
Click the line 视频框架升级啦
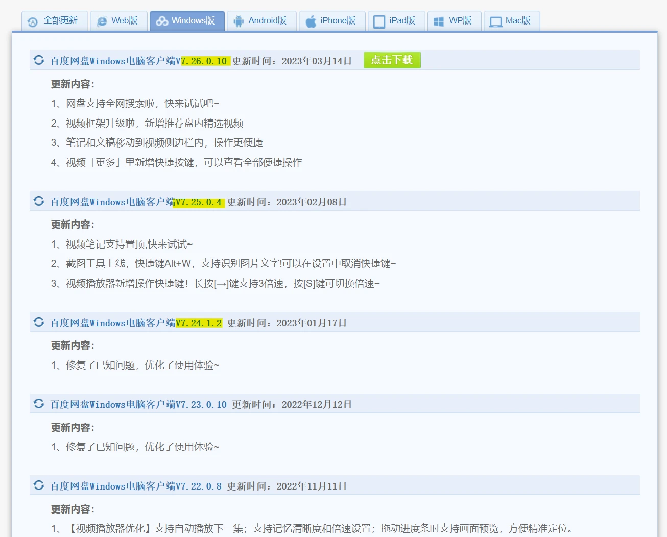147,124
